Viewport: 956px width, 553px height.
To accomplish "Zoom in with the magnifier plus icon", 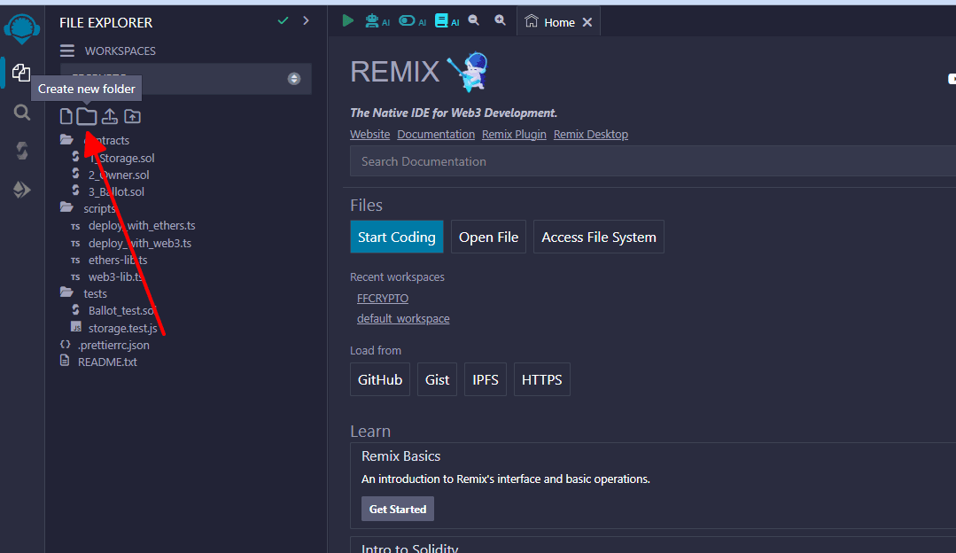I will click(500, 20).
